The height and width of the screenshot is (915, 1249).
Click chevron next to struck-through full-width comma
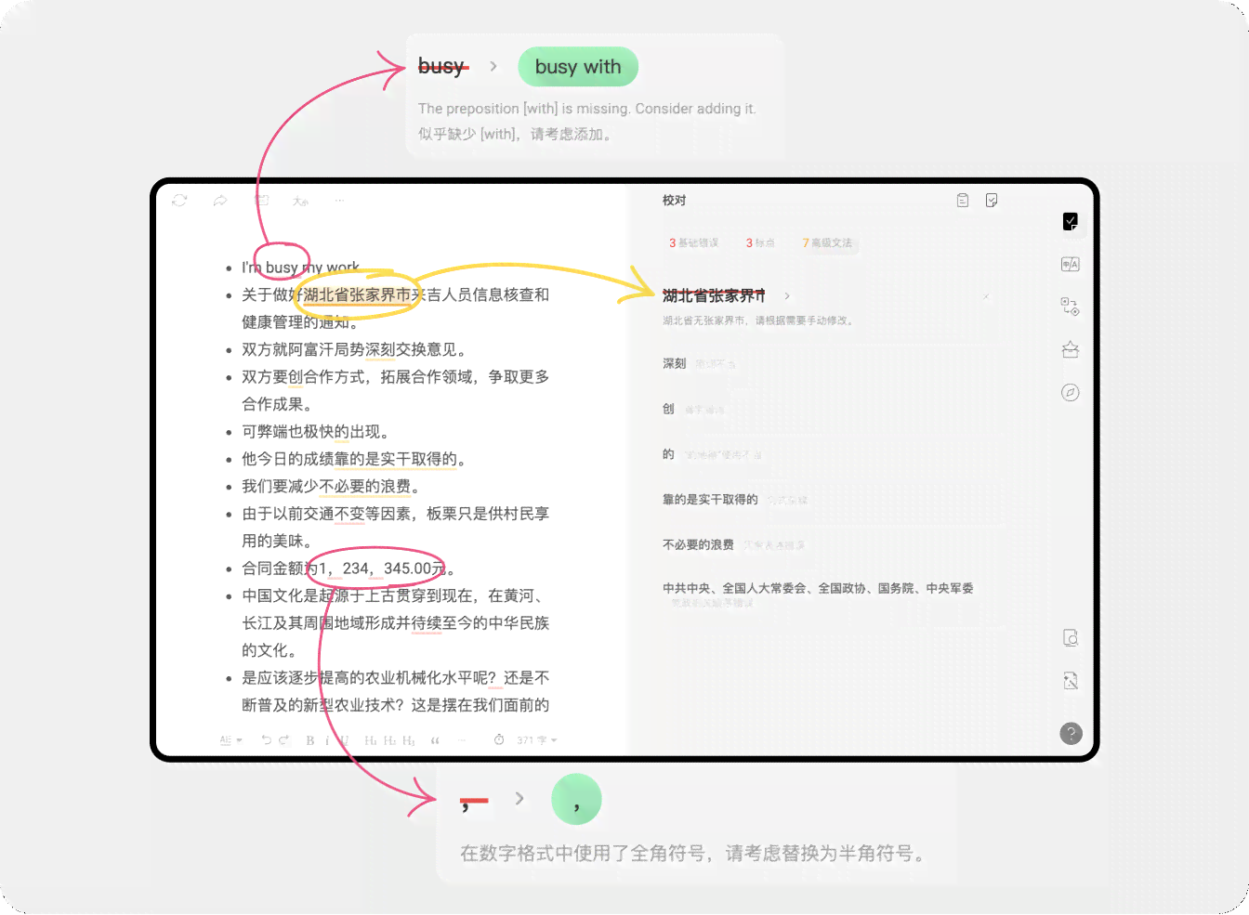click(519, 799)
